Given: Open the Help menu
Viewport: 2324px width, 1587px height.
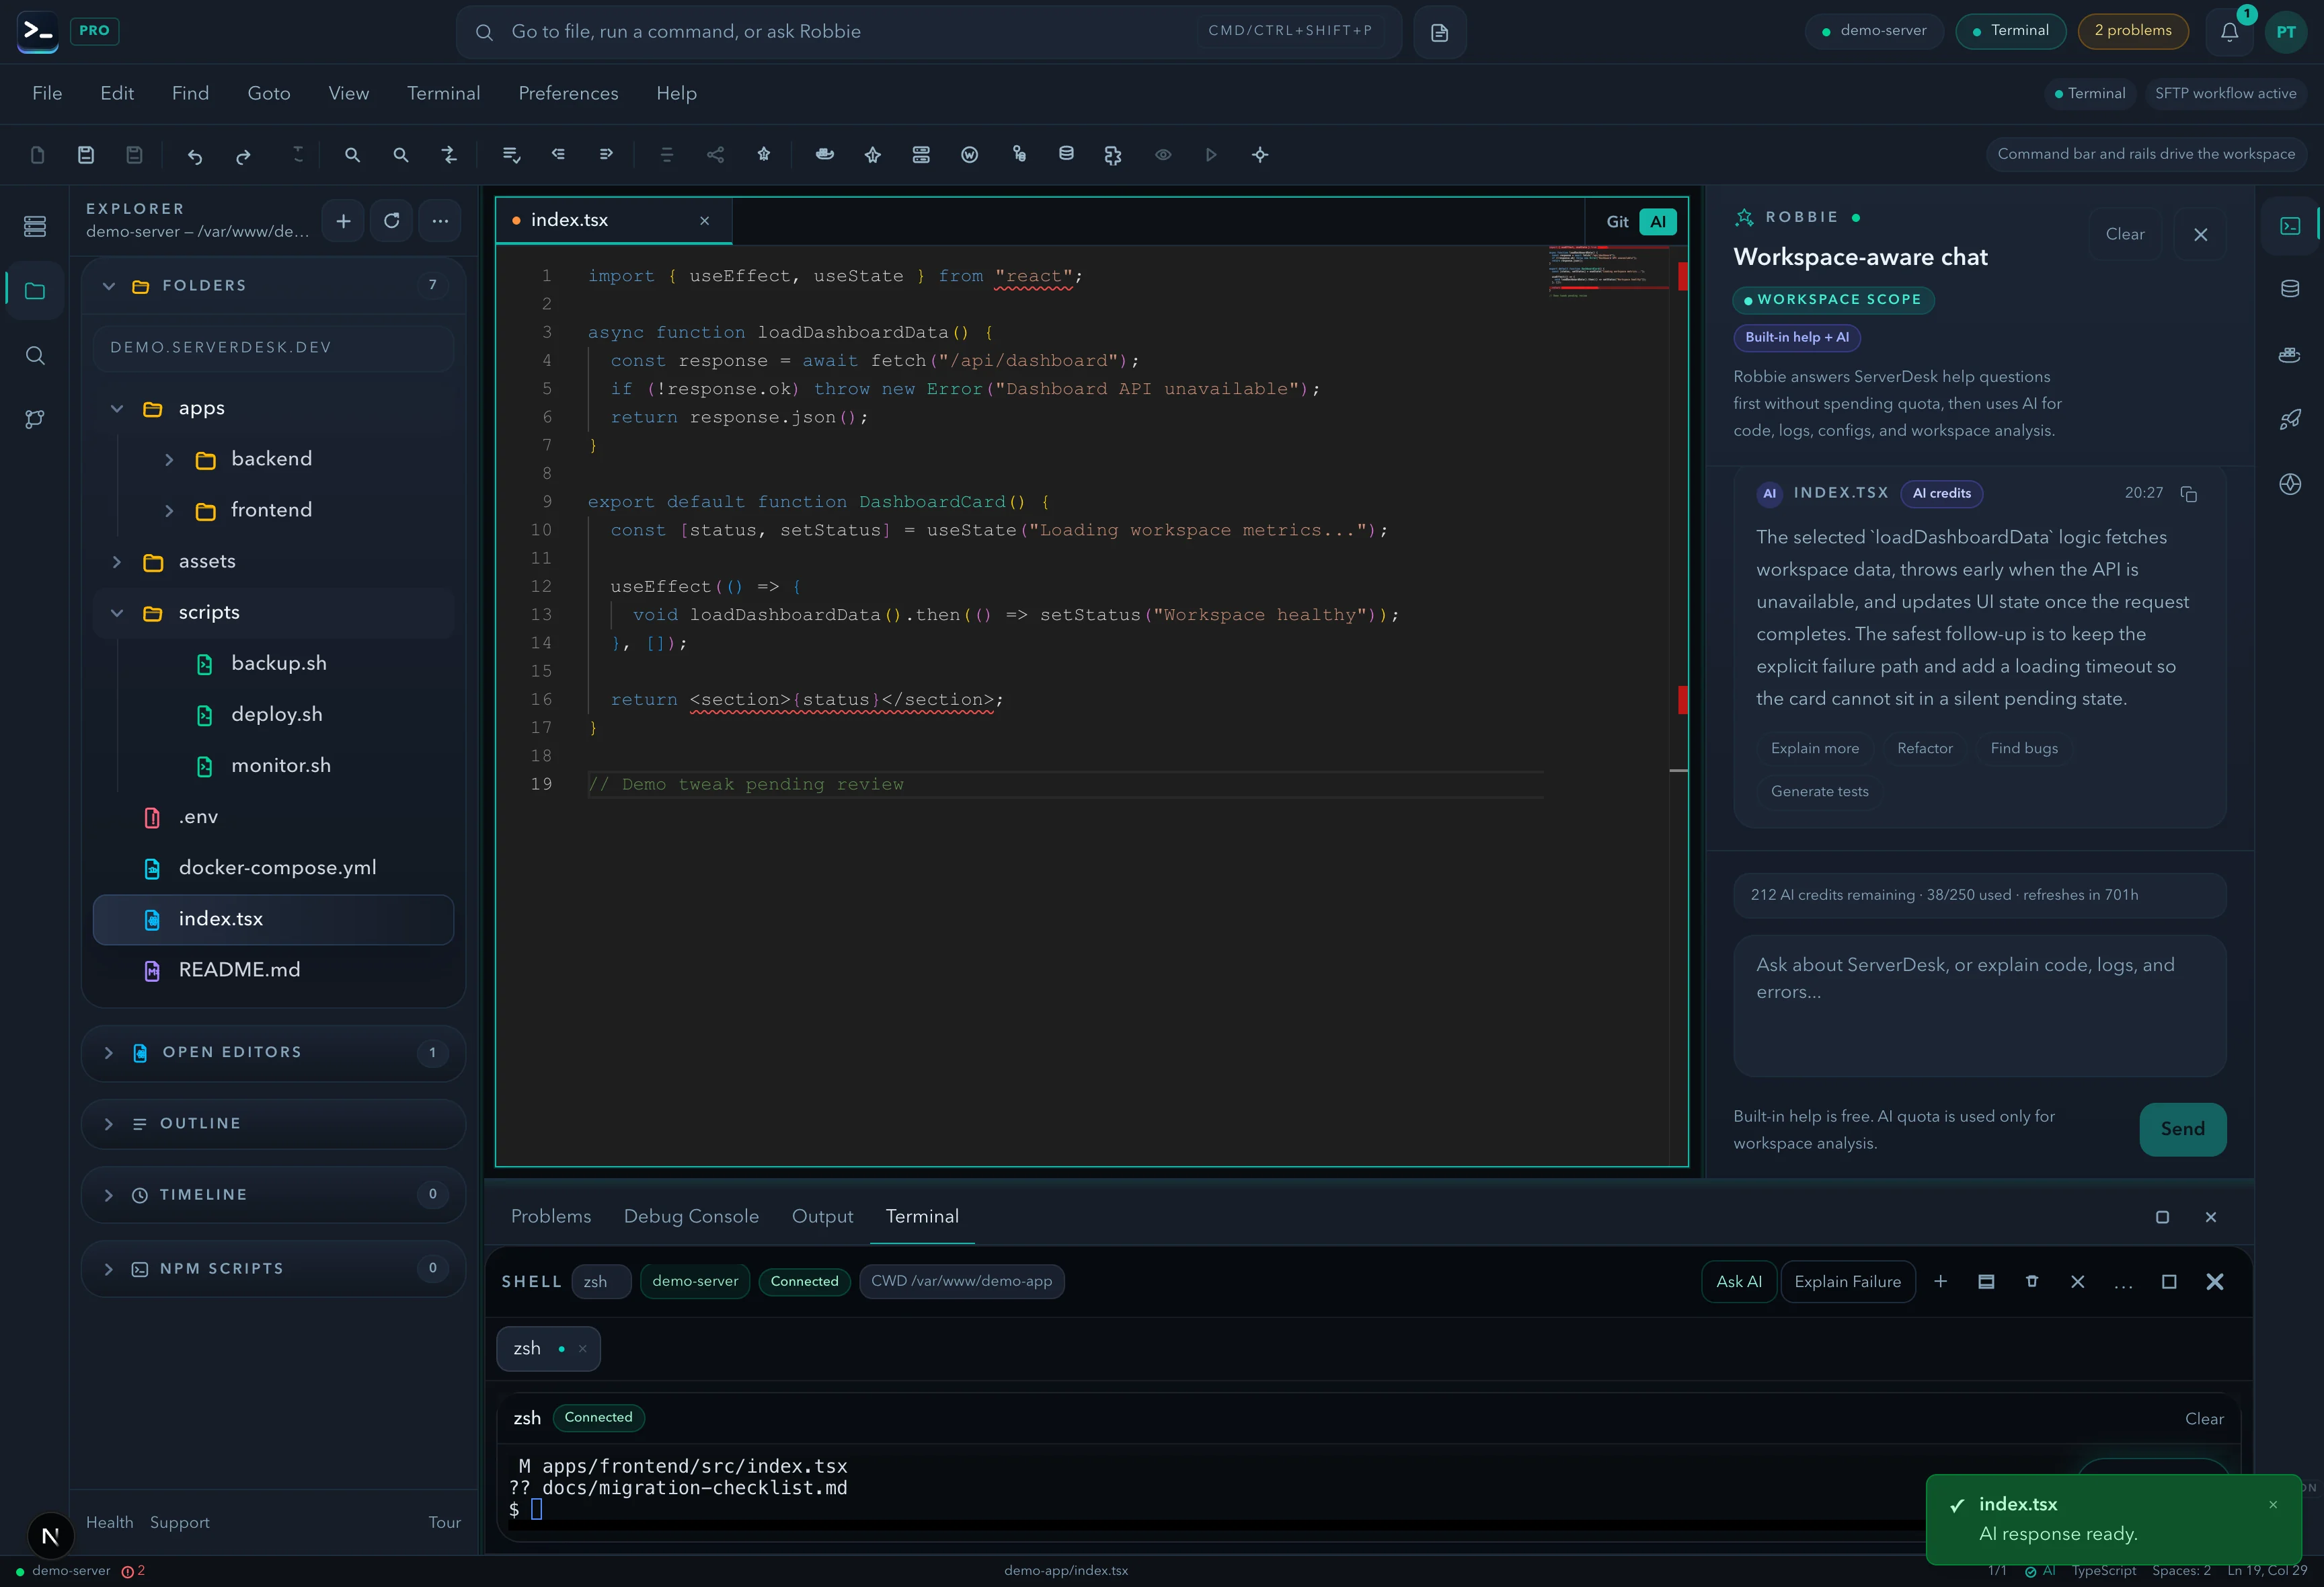Looking at the screenshot, I should pos(676,93).
